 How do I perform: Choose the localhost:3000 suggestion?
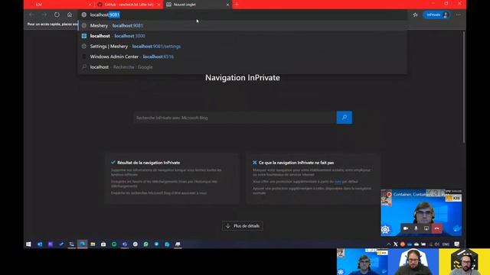coord(242,36)
